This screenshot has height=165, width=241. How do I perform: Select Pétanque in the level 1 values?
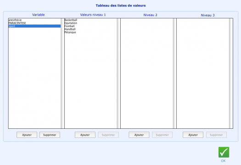point(91,32)
